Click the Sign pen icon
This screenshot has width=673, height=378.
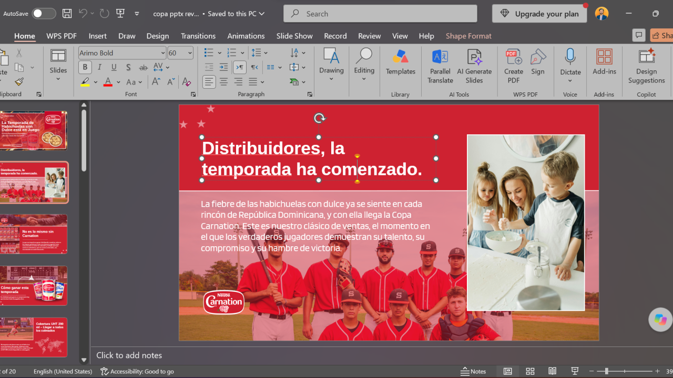point(538,62)
